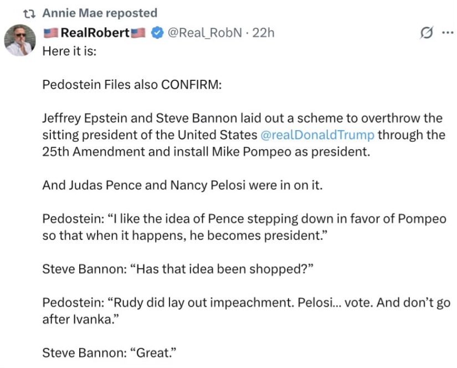Click the "Here it is:" opening line

pos(69,52)
